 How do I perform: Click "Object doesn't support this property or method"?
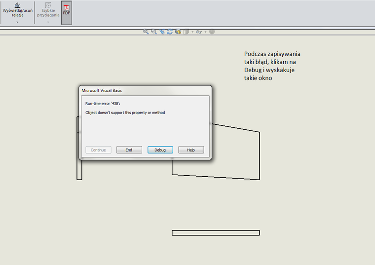coord(125,113)
